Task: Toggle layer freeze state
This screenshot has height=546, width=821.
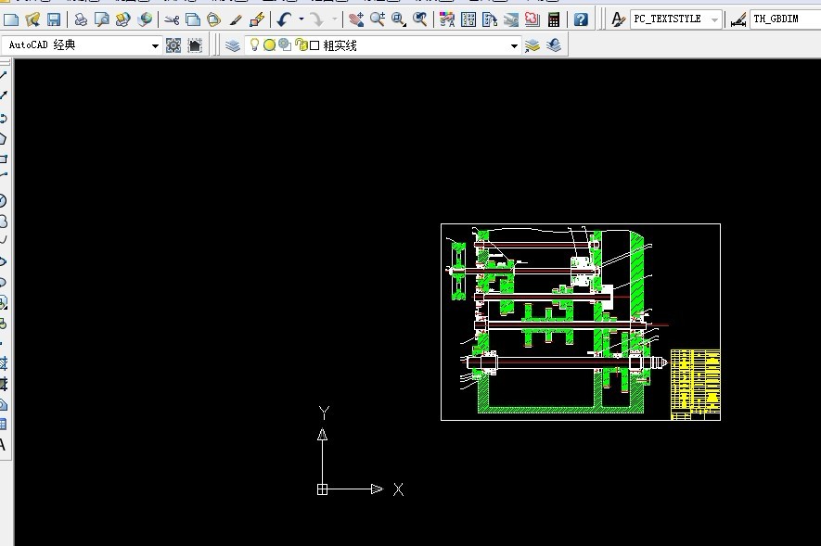Action: click(268, 44)
